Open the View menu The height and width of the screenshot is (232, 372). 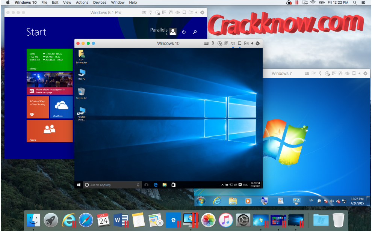[67, 2]
